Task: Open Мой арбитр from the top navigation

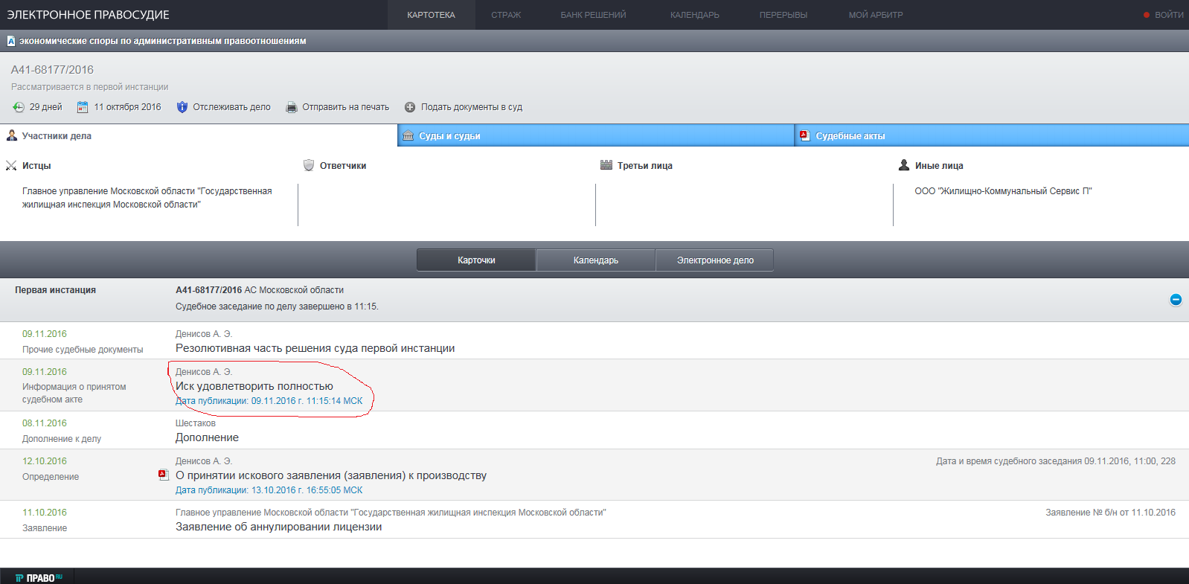Action: 876,15
